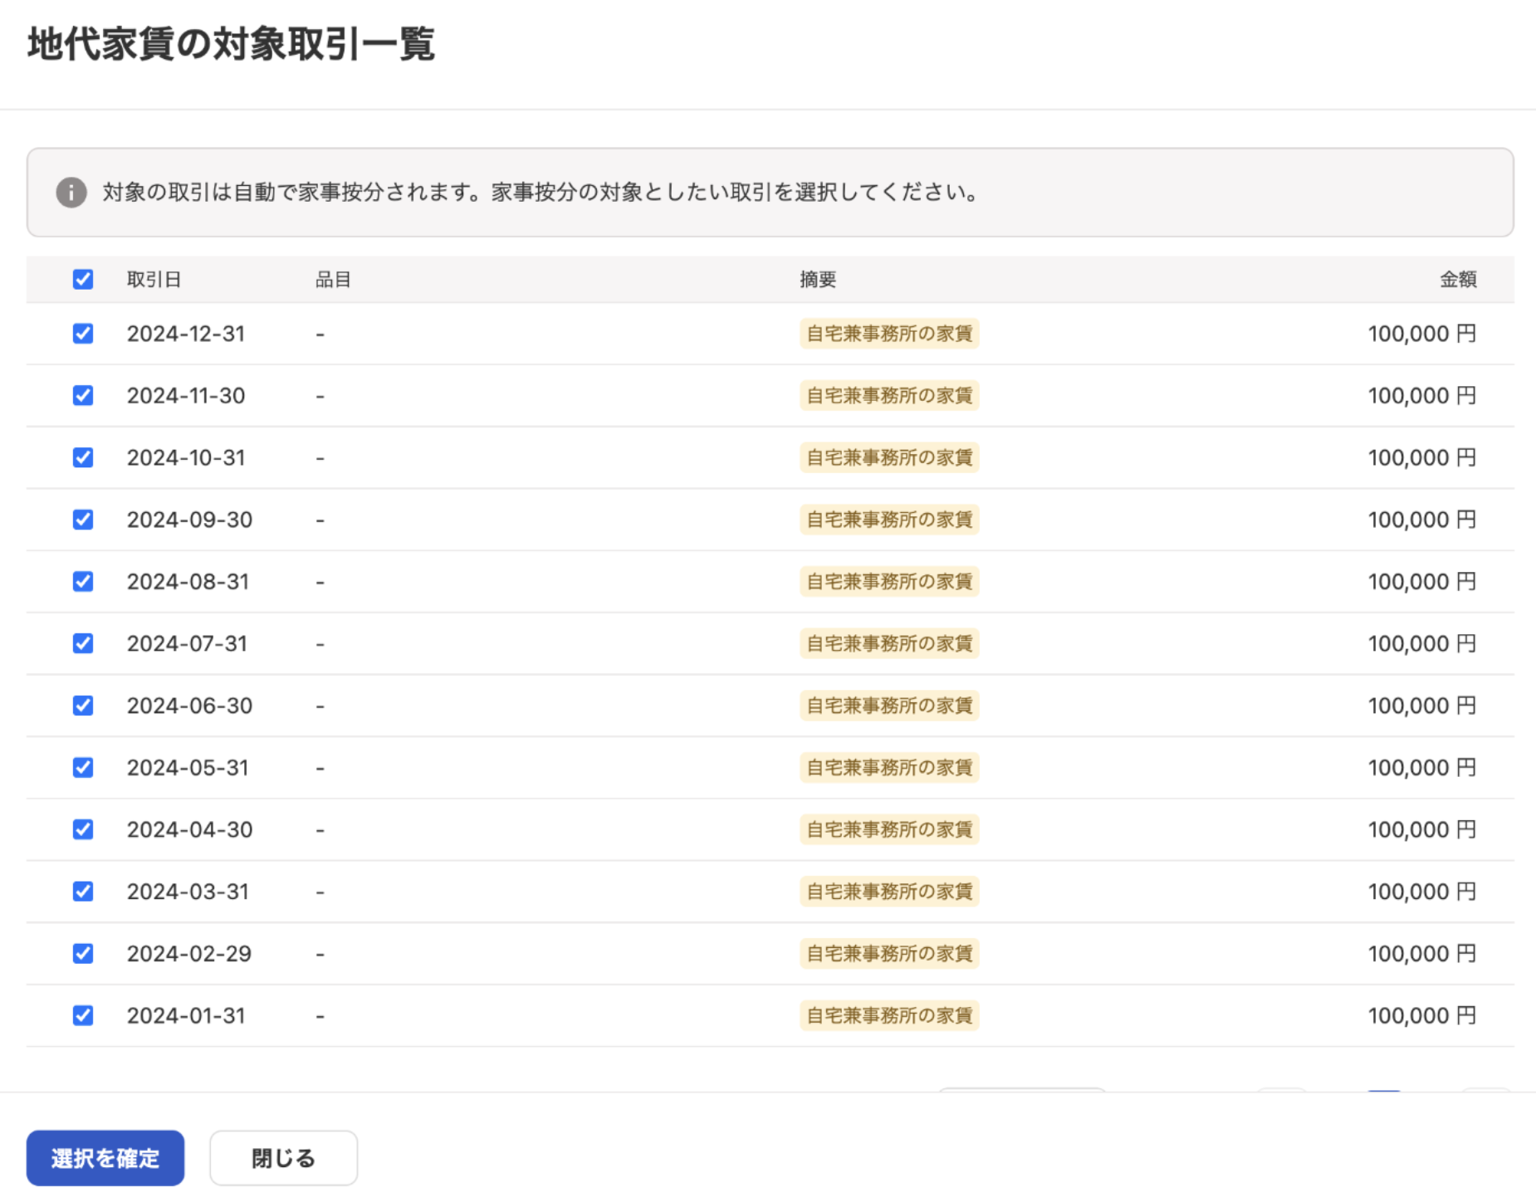
Task: Click the 100,000 円 amount for 2024-10-31
Action: [1422, 457]
